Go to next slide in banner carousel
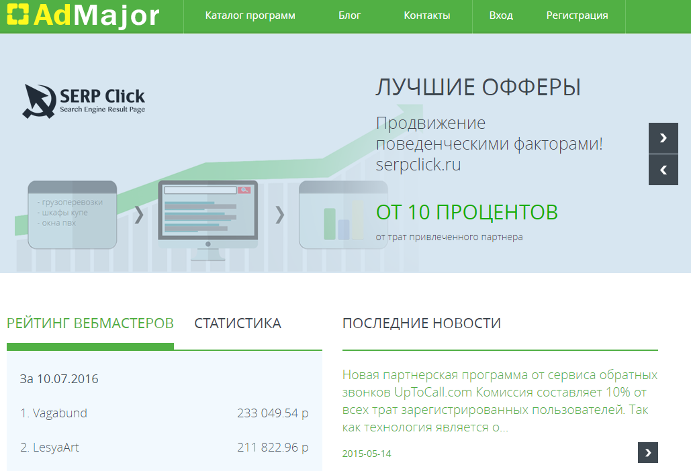 point(663,138)
